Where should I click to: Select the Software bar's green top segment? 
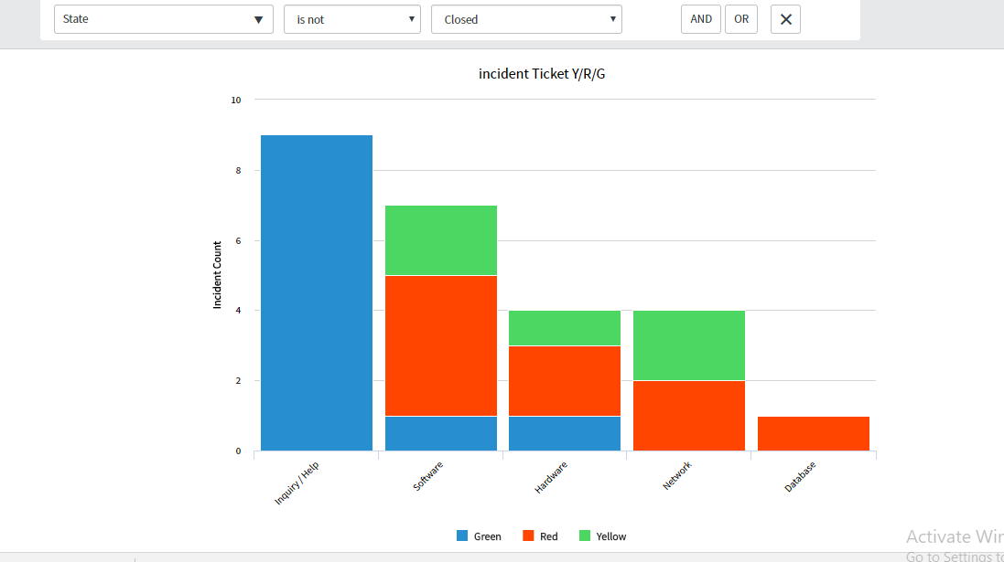441,240
